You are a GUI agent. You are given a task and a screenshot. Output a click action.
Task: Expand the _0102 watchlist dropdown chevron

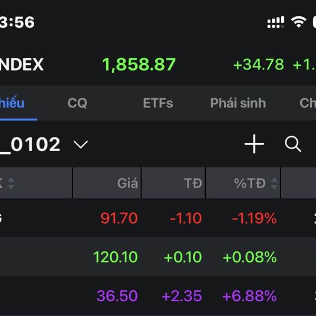pos(81,144)
